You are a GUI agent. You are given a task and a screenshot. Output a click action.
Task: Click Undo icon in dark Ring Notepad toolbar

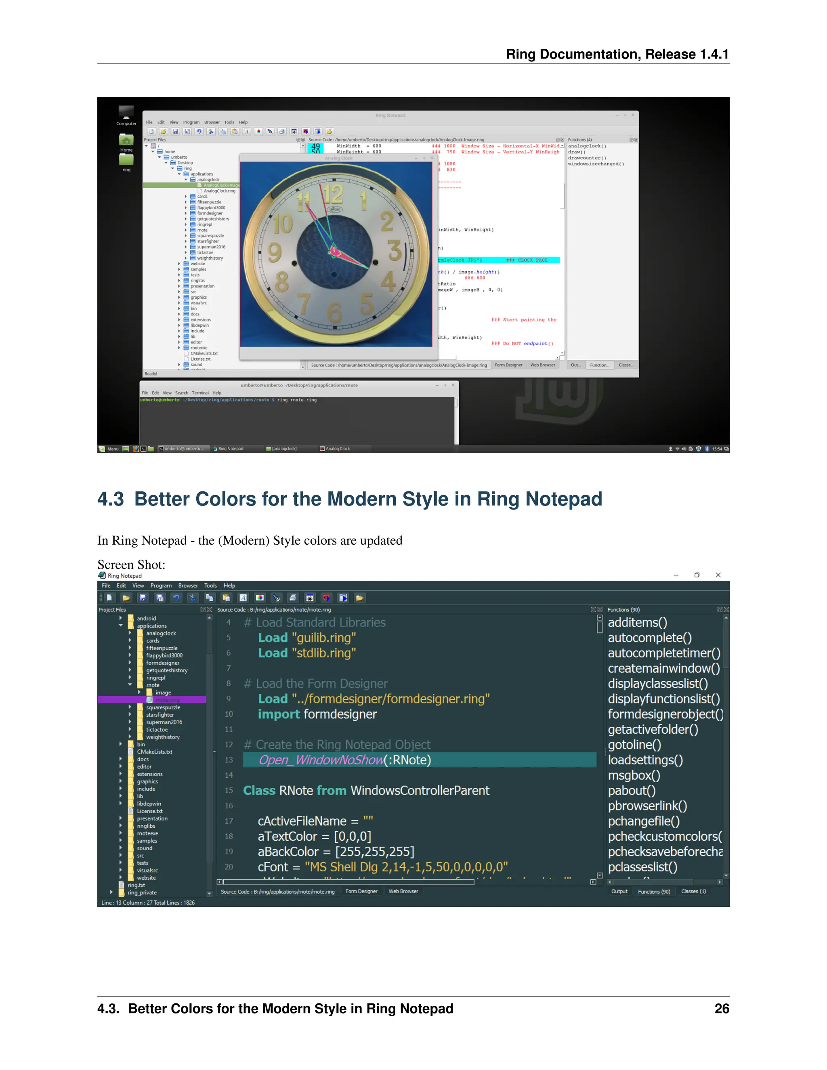click(176, 597)
